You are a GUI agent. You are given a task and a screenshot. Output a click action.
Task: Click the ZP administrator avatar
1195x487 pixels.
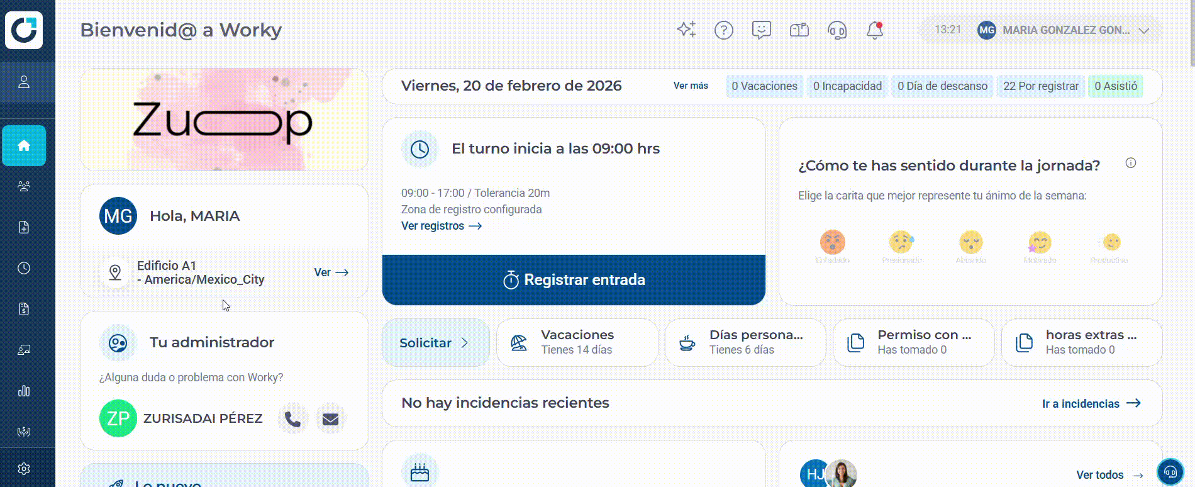click(x=118, y=418)
